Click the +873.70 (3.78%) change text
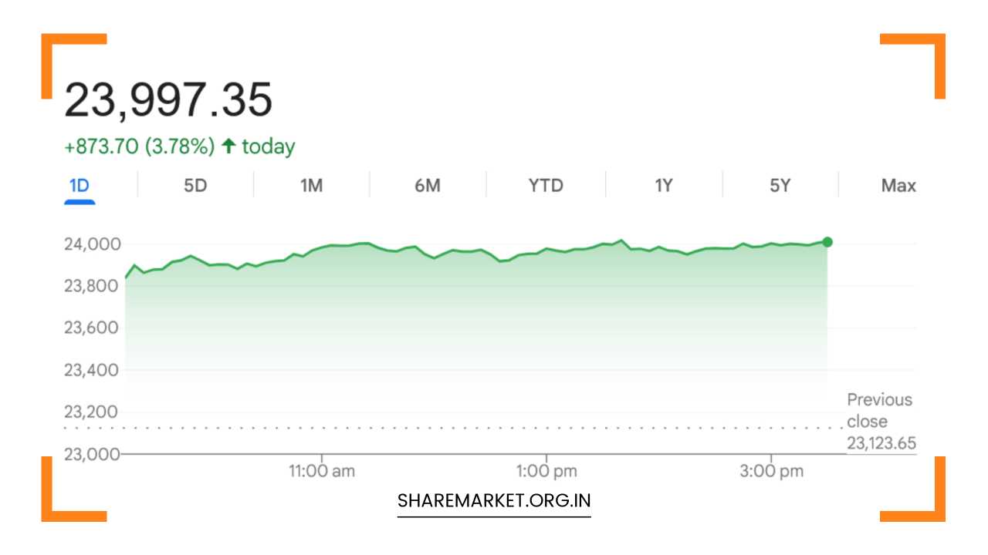 pos(140,146)
